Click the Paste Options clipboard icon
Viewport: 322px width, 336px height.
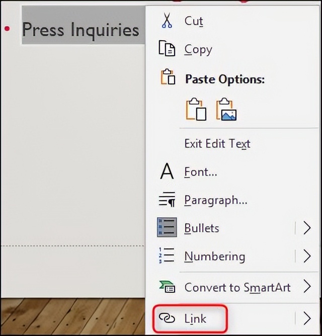pos(168,78)
